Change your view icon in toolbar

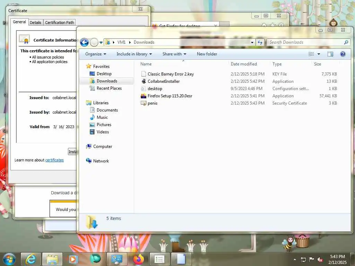(x=311, y=54)
